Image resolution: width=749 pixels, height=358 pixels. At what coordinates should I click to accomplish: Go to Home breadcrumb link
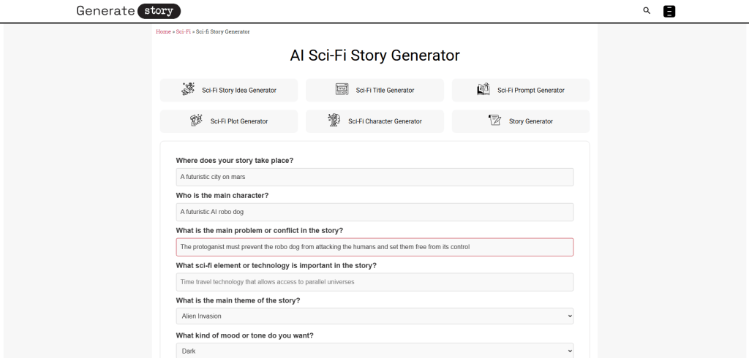163,32
